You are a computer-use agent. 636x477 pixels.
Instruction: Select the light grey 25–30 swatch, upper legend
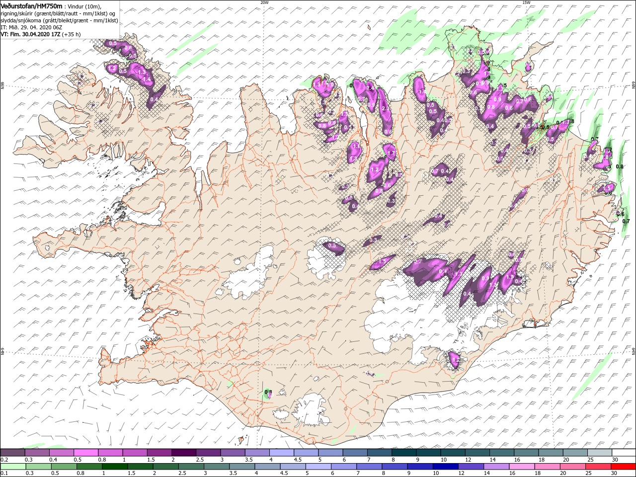click(599, 452)
